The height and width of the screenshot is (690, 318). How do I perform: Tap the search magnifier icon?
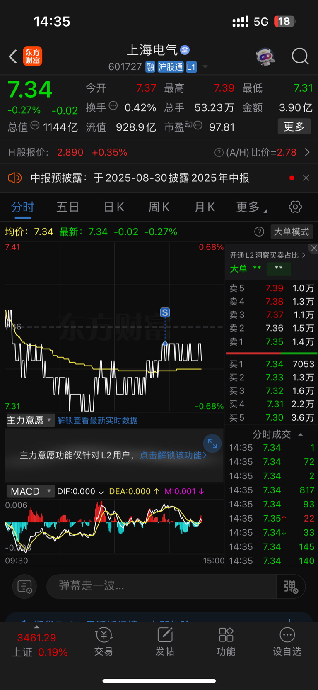(300, 56)
